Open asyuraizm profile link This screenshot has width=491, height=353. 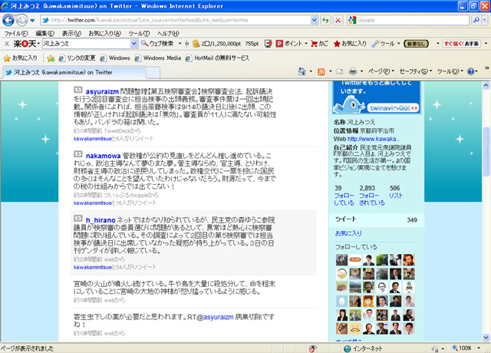[102, 92]
